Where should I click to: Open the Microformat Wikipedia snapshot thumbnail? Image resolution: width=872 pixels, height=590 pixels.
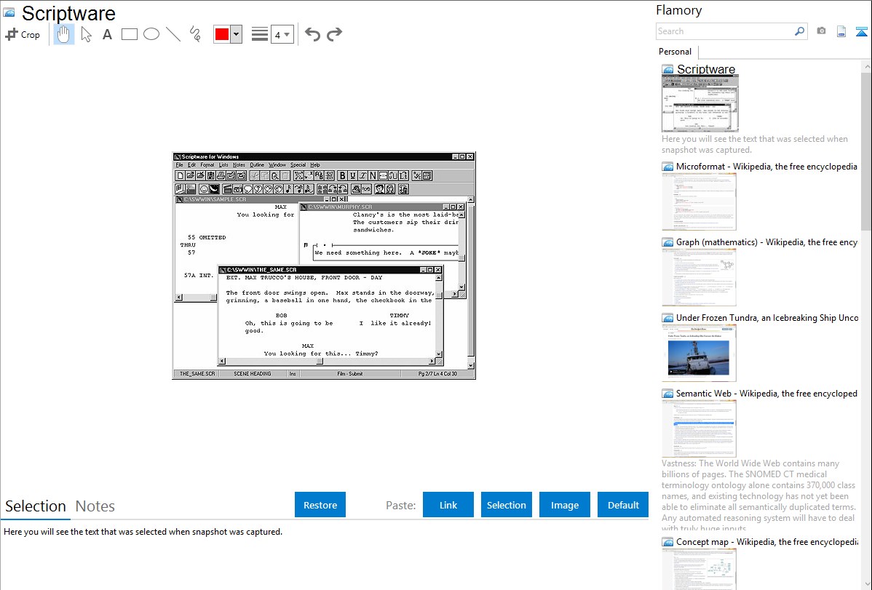699,202
